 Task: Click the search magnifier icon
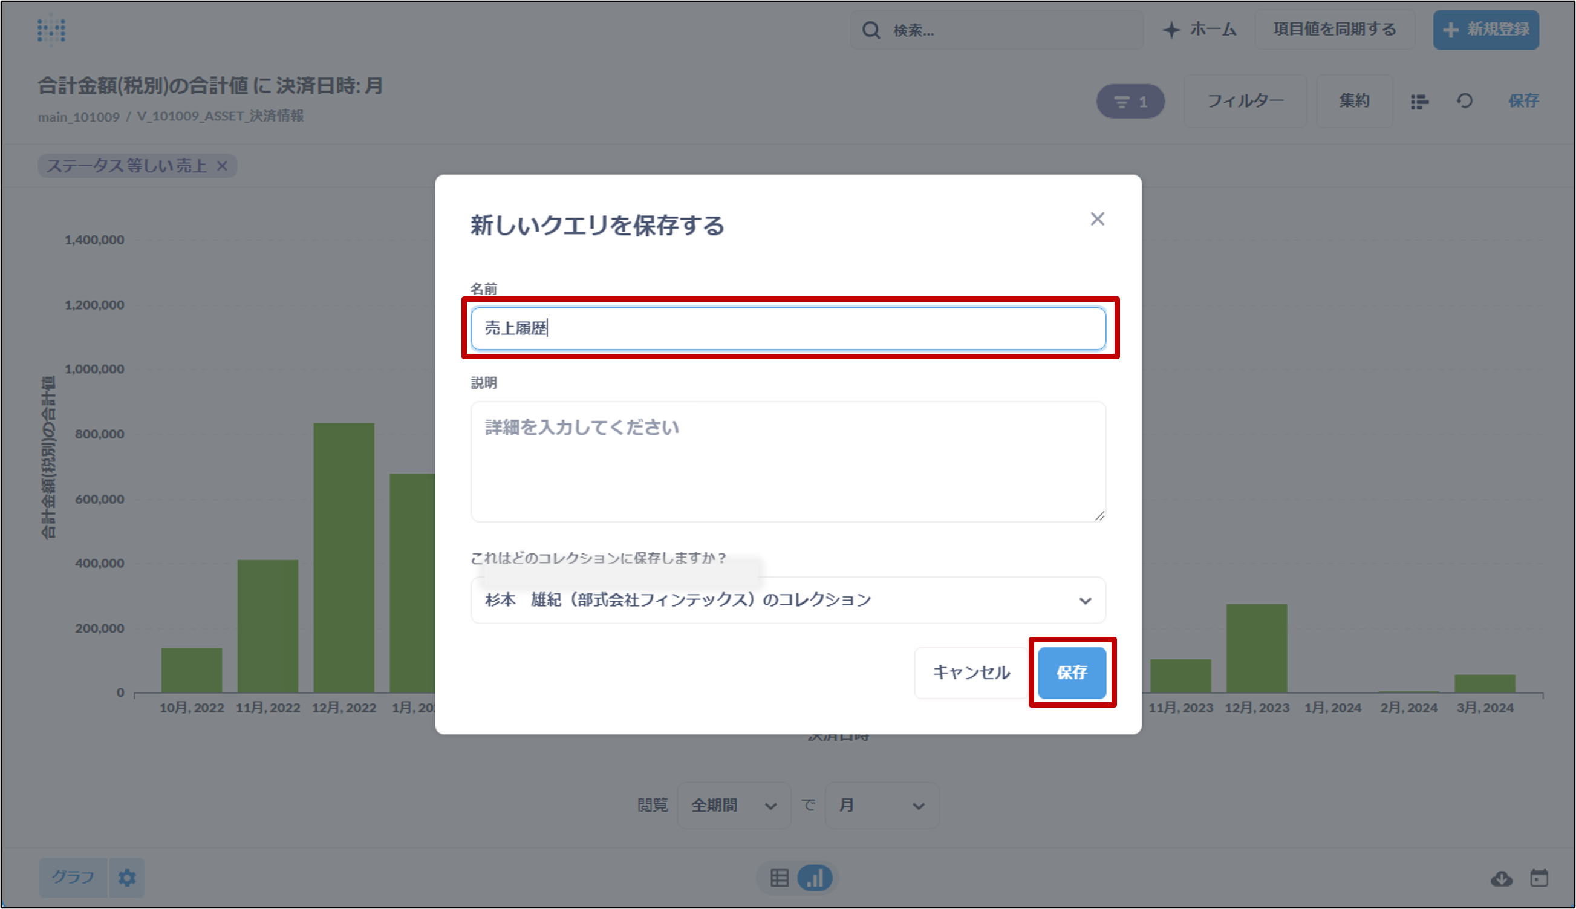coord(871,30)
